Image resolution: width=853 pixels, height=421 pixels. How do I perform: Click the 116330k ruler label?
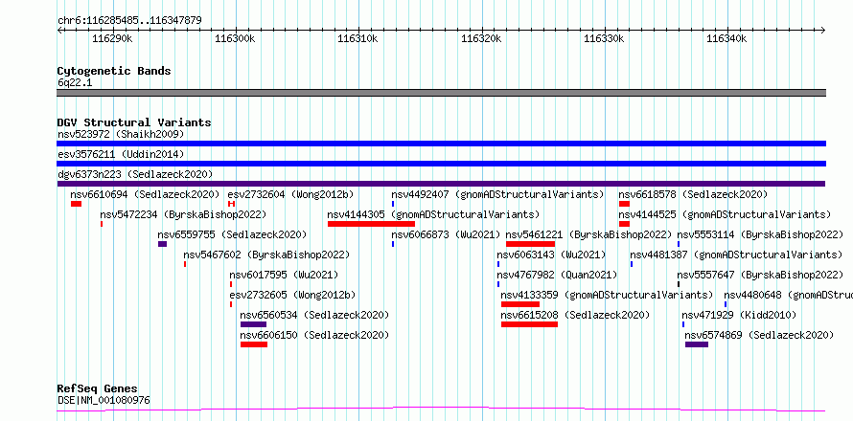604,39
